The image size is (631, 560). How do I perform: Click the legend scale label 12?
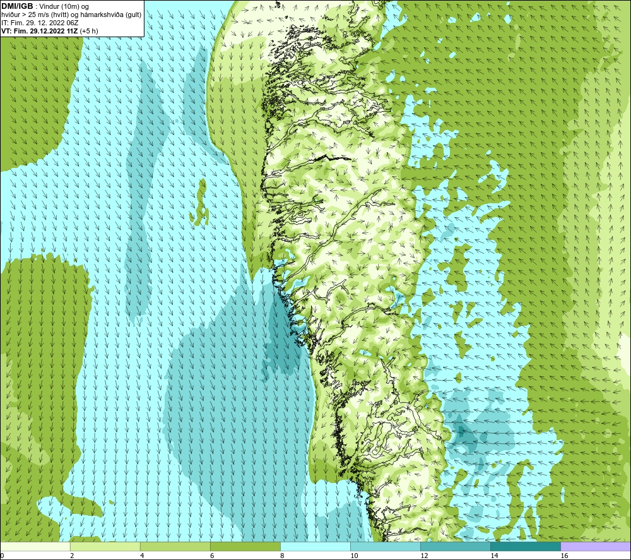point(424,556)
